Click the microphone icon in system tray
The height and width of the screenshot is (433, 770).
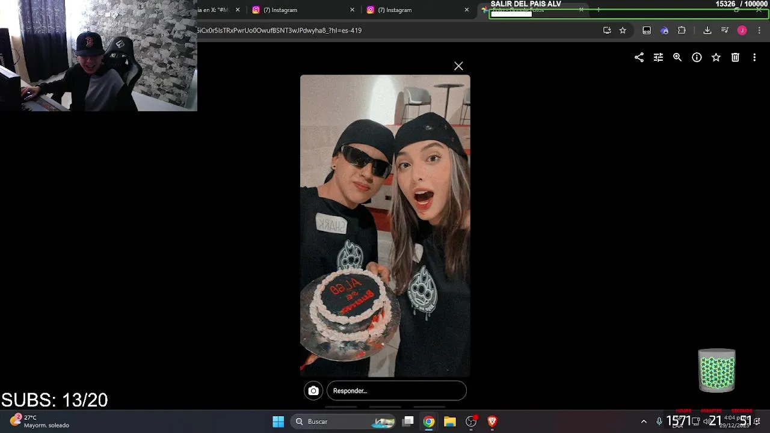pyautogui.click(x=659, y=422)
